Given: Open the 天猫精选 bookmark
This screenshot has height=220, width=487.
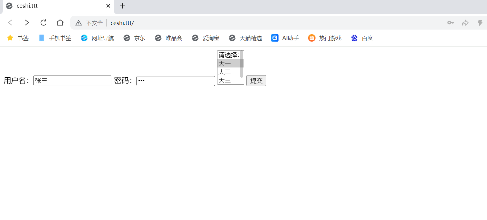Looking at the screenshot, I should click(x=246, y=38).
